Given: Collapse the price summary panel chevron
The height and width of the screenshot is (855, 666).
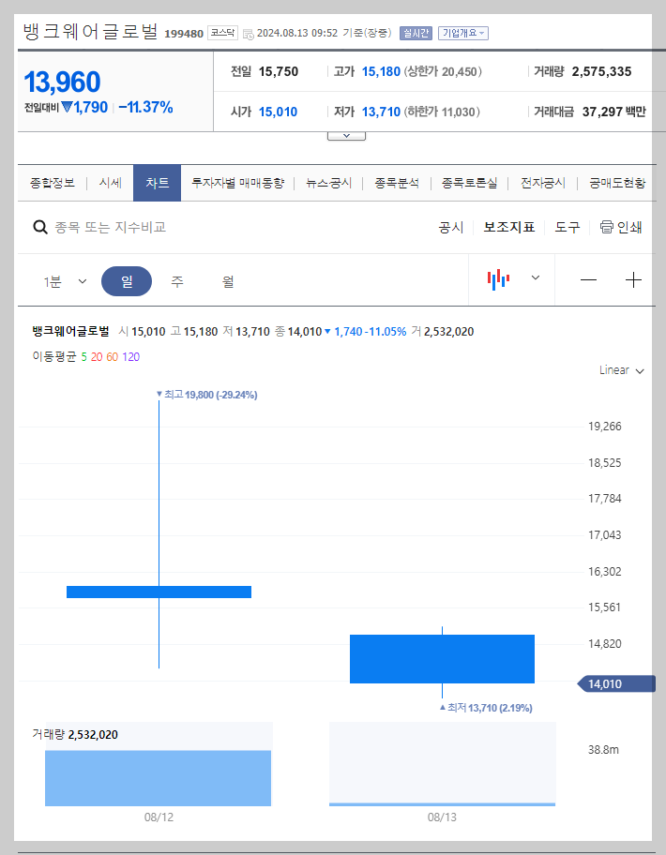Looking at the screenshot, I should point(346,134).
